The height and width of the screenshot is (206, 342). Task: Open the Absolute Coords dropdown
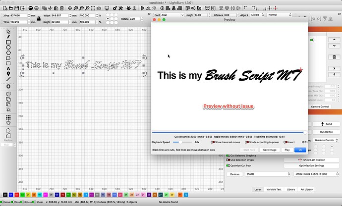(x=326, y=140)
